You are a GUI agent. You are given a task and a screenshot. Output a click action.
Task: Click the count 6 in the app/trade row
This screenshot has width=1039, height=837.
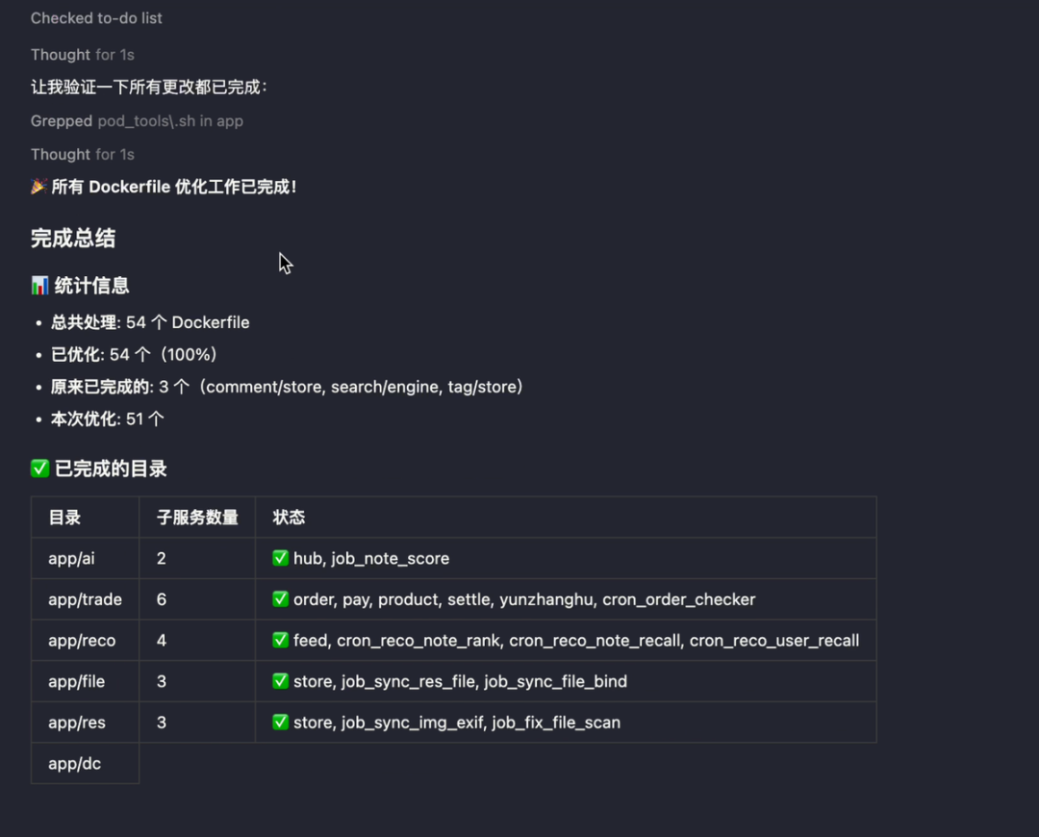click(x=161, y=599)
